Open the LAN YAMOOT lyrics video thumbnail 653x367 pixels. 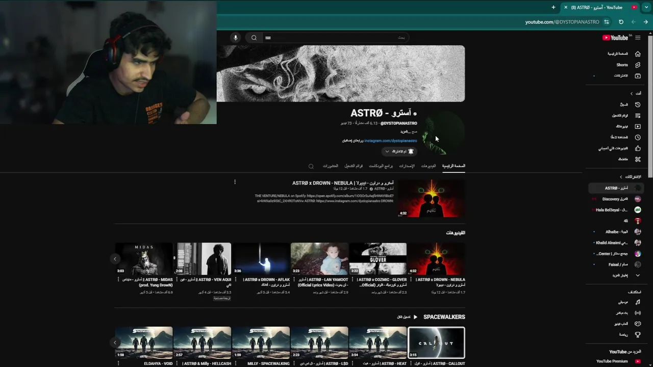[x=319, y=259]
